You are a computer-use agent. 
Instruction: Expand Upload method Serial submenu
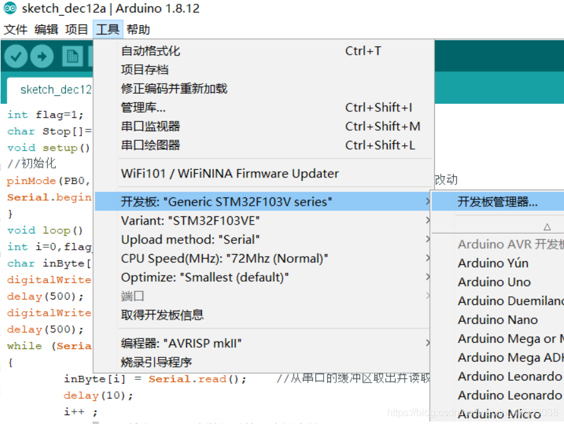tap(263, 240)
